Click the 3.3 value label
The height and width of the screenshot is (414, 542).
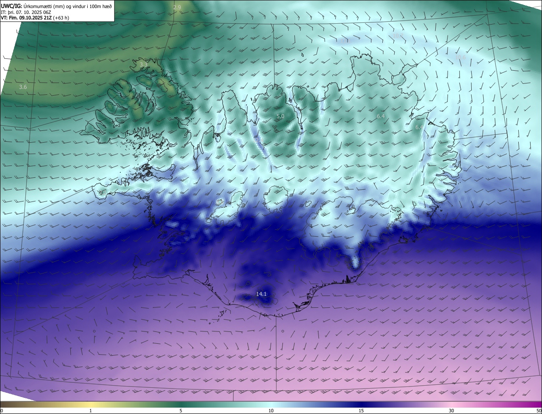pyautogui.click(x=144, y=64)
